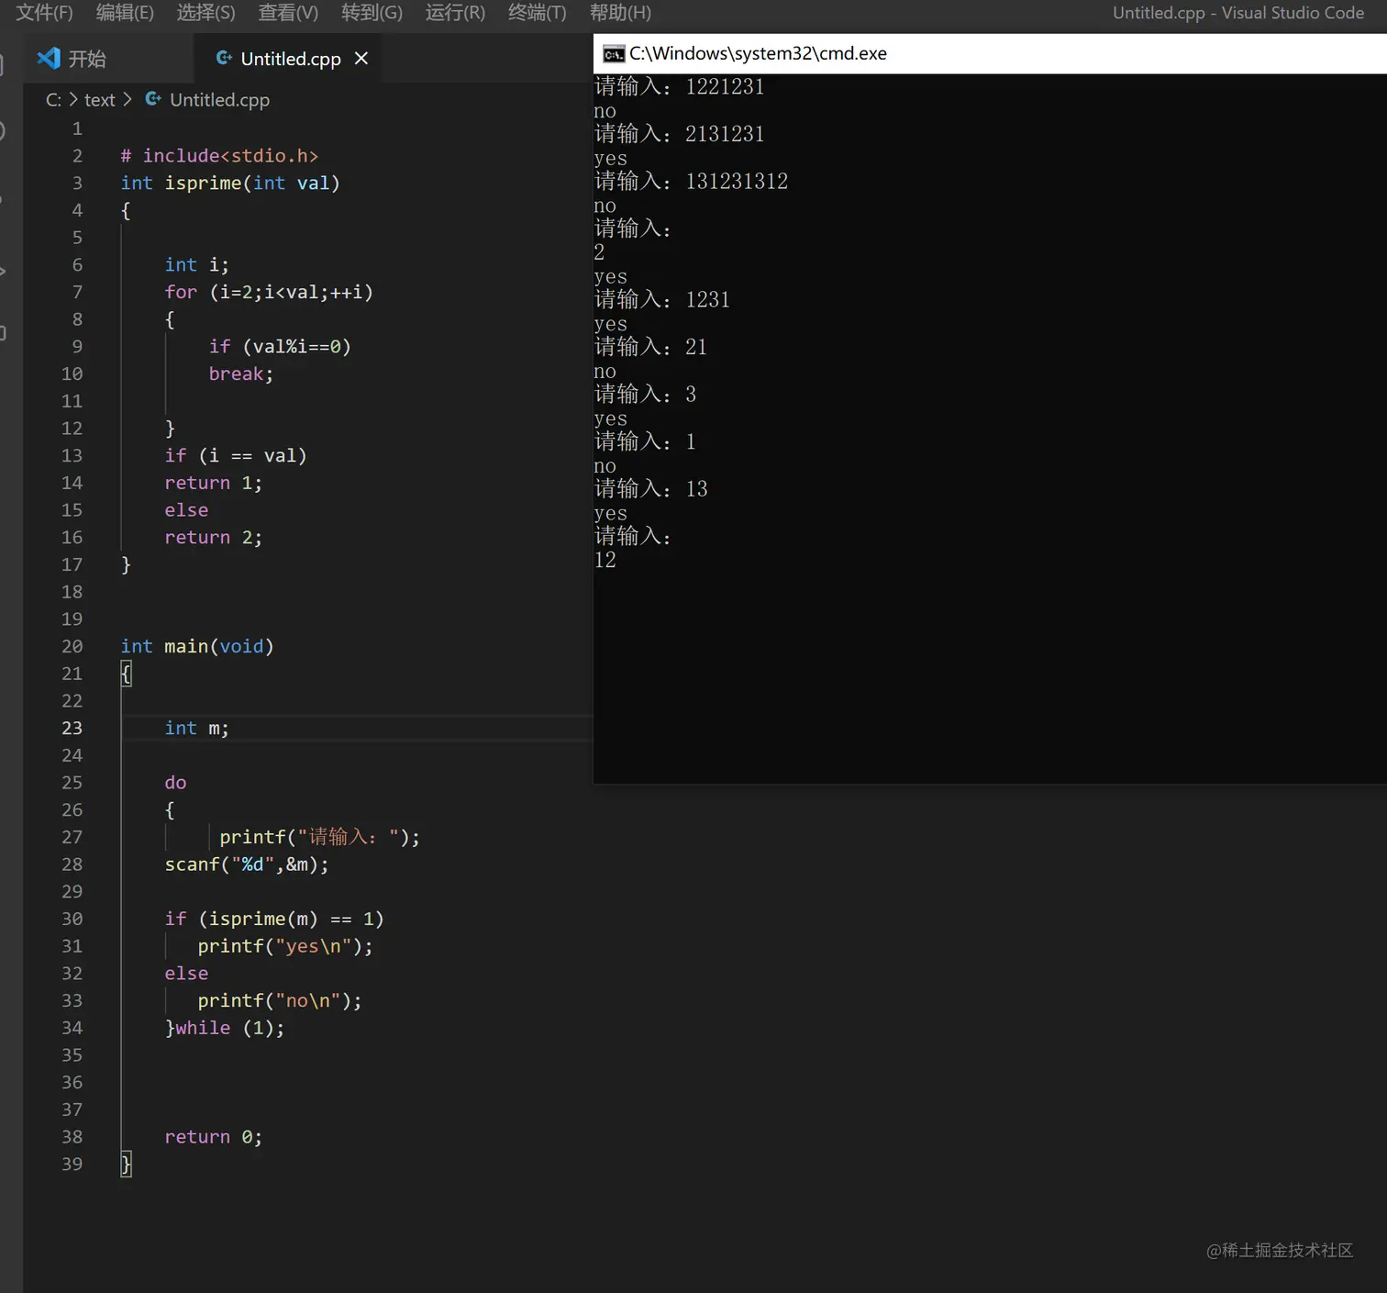Click the VS Code window title text
Image resolution: width=1387 pixels, height=1293 pixels.
[1237, 13]
